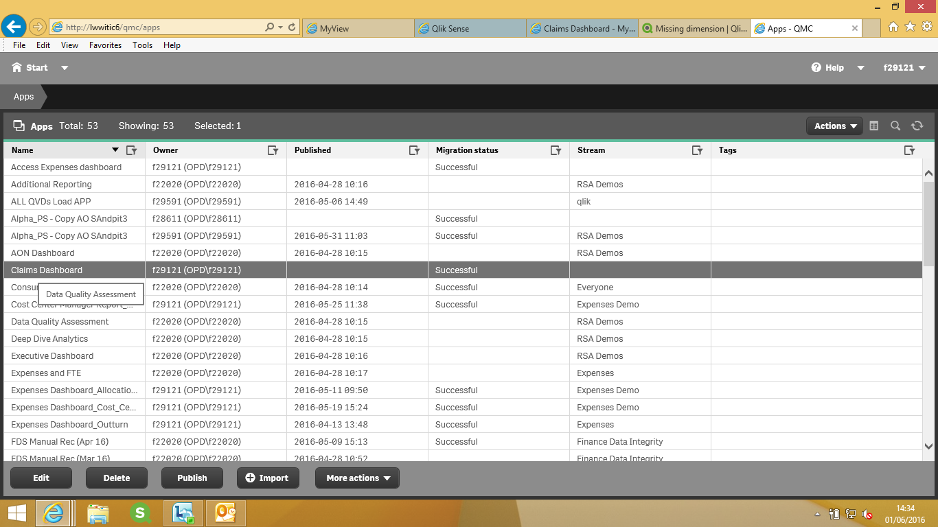This screenshot has width=938, height=527.
Task: Open Internet Explorer from the taskbar
Action: (x=52, y=513)
